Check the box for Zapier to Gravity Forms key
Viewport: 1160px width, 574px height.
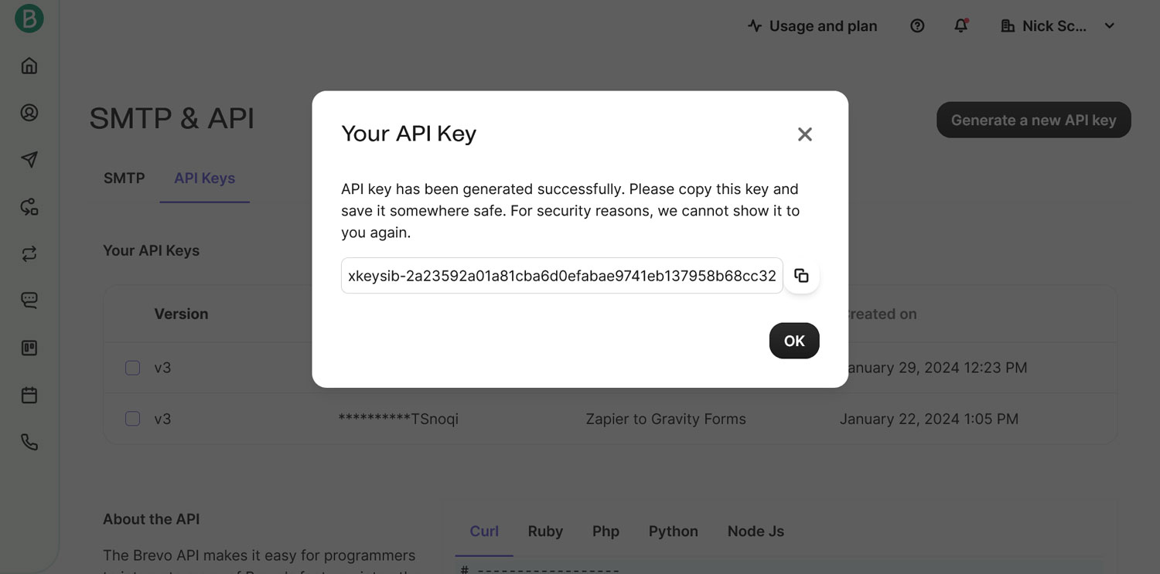(x=132, y=419)
